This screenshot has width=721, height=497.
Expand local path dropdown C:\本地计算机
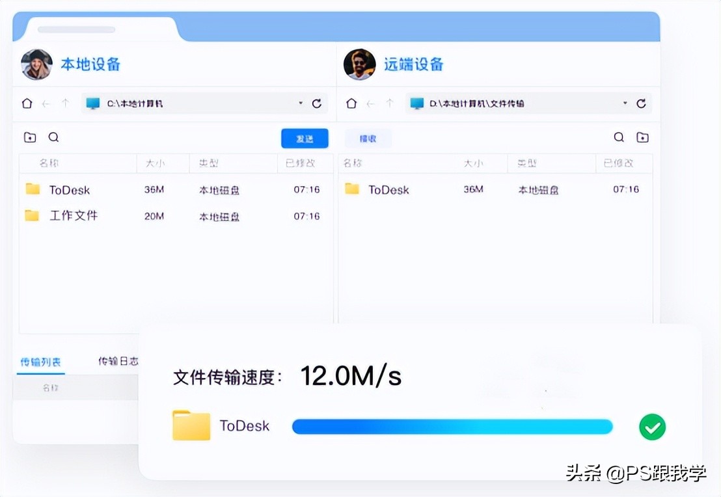pyautogui.click(x=301, y=103)
